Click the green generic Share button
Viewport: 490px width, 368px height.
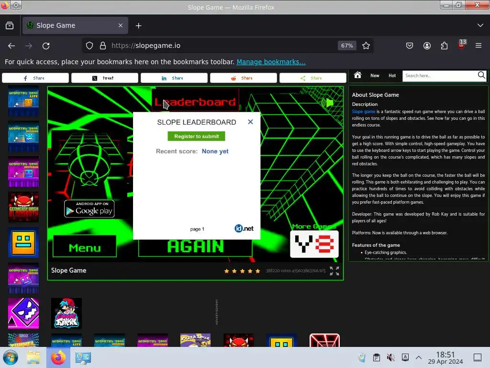(x=313, y=78)
